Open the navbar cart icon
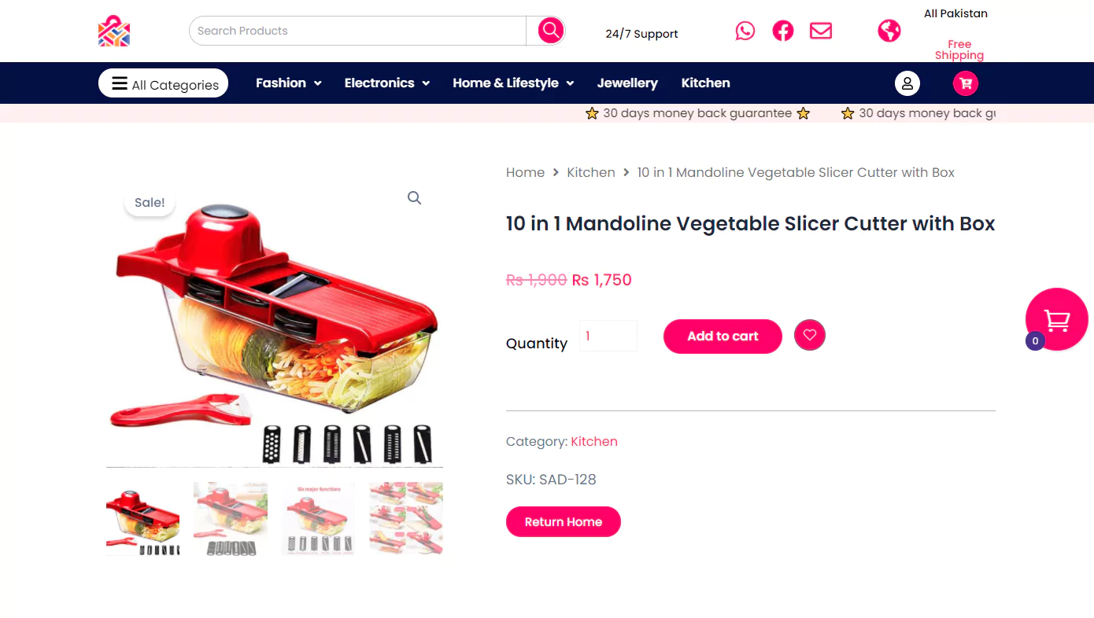1094x618 pixels. click(x=966, y=83)
